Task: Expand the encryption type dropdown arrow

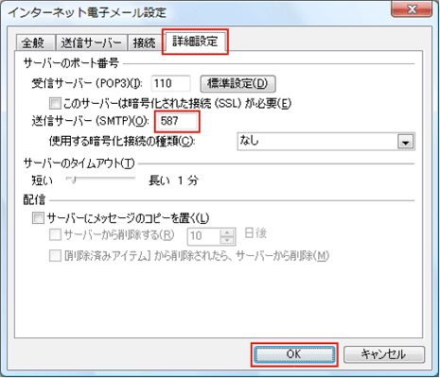Action: [405, 142]
